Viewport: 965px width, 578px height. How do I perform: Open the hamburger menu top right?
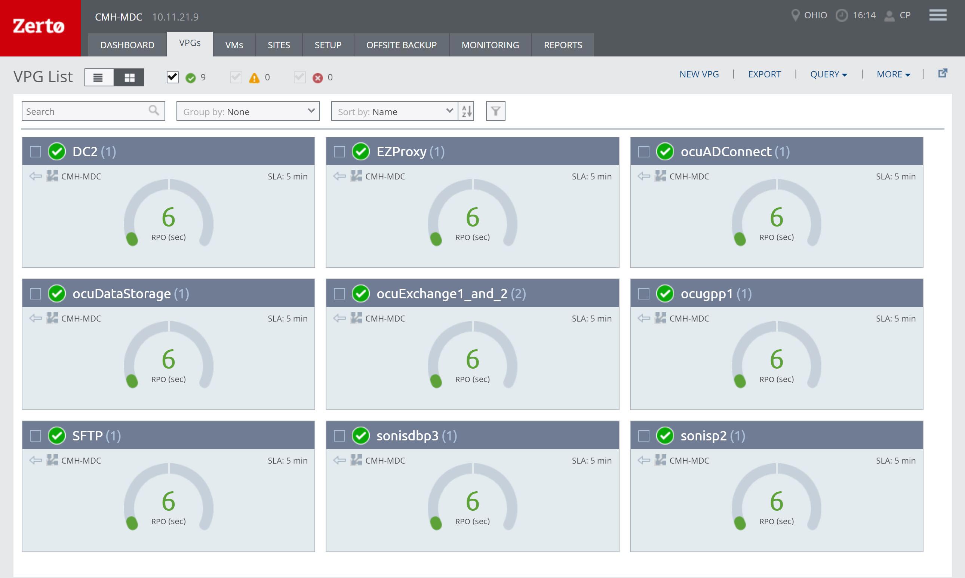coord(938,15)
